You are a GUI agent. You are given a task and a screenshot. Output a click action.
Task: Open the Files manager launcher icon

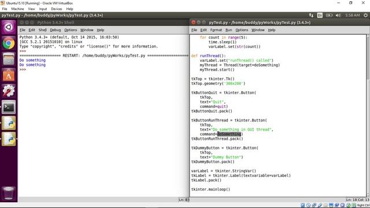[x=9, y=59]
